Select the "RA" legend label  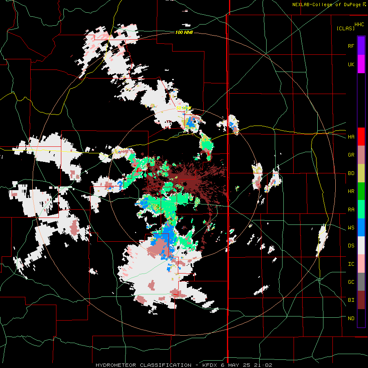351,210
